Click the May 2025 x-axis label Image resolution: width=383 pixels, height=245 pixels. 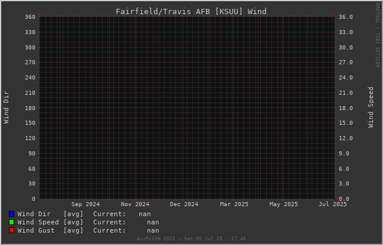pos(284,204)
